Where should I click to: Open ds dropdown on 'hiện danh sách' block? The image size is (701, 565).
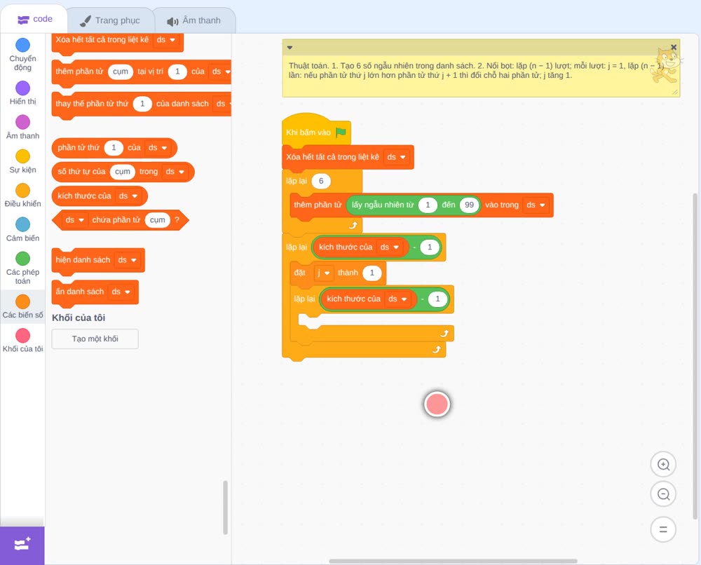coord(127,259)
